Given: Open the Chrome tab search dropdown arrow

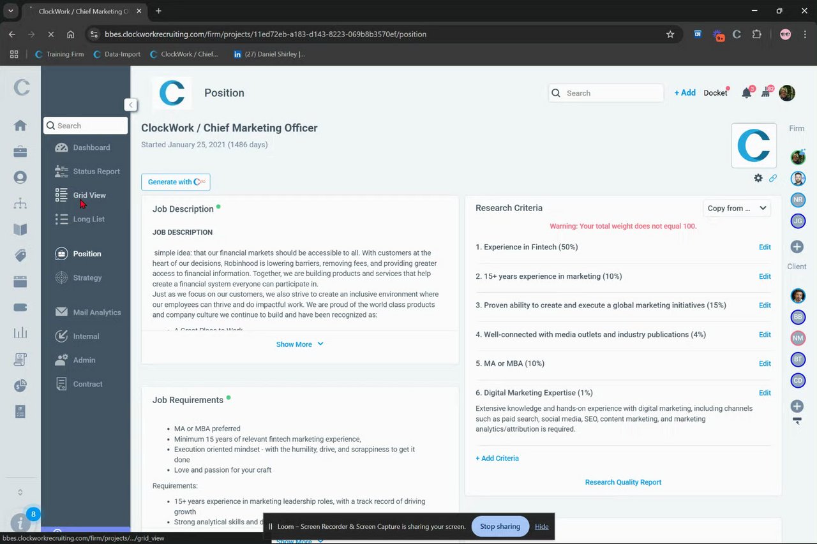Looking at the screenshot, I should pyautogui.click(x=11, y=11).
